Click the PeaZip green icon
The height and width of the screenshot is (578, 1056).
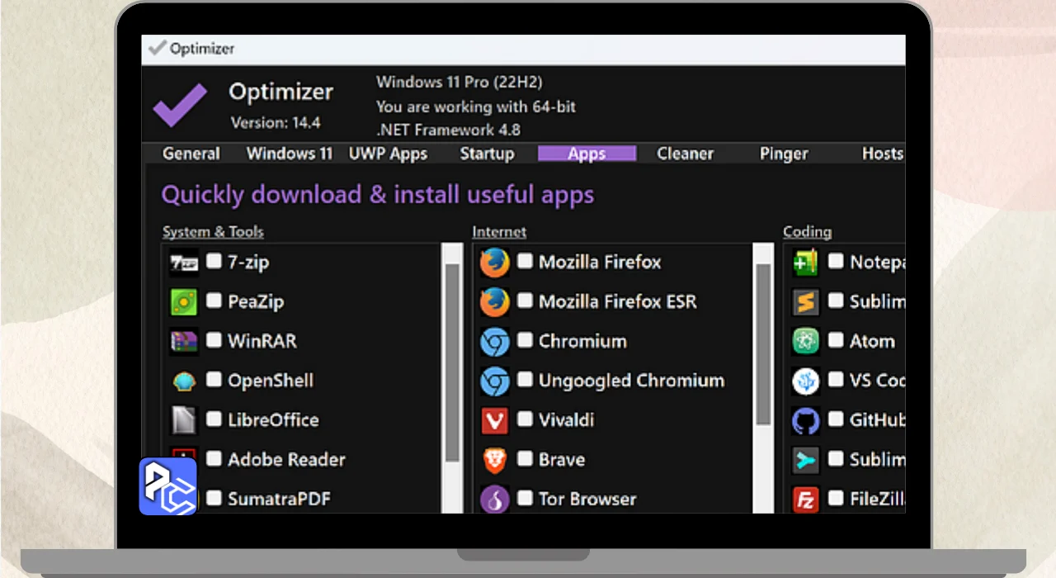(x=184, y=302)
